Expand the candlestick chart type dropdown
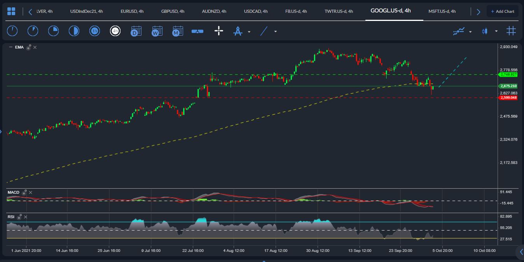This screenshot has width=524, height=262. pos(496,31)
